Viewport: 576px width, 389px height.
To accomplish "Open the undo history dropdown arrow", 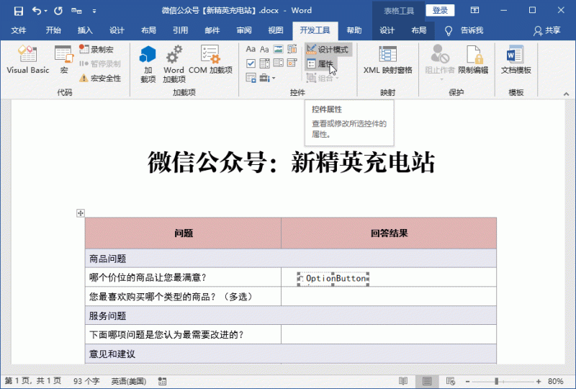I will click(x=46, y=11).
